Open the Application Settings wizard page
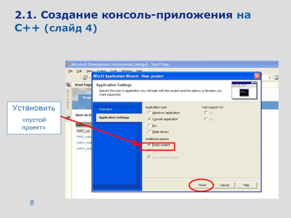The image size is (291, 218). coord(119,117)
